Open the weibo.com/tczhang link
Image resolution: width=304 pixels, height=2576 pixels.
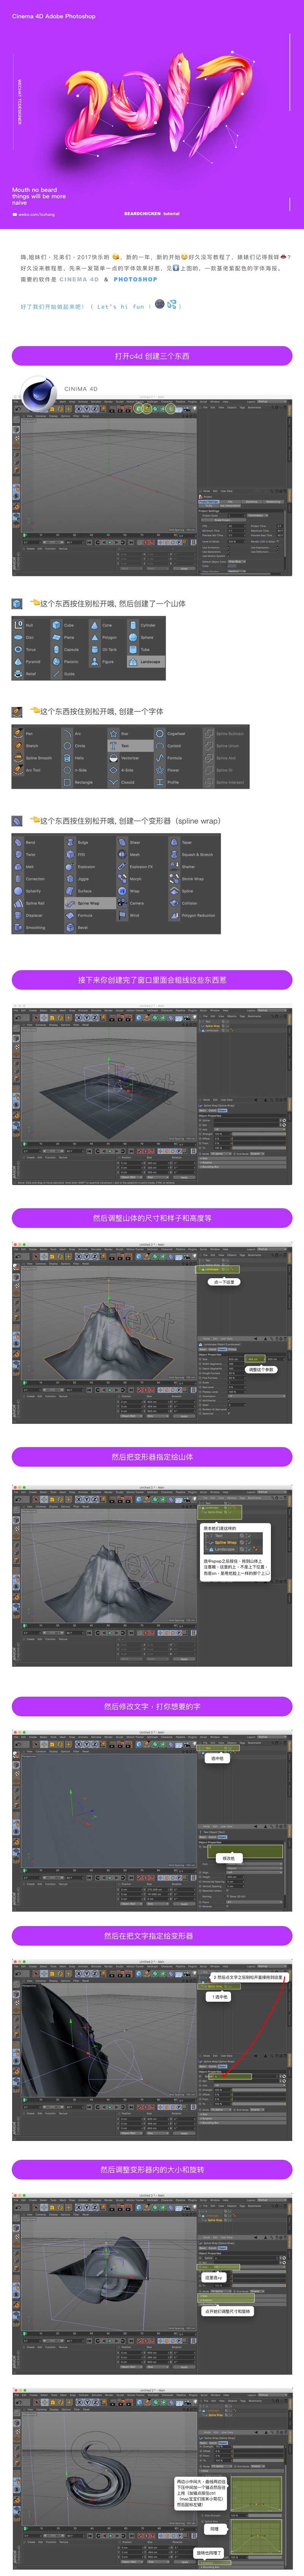click(33, 214)
